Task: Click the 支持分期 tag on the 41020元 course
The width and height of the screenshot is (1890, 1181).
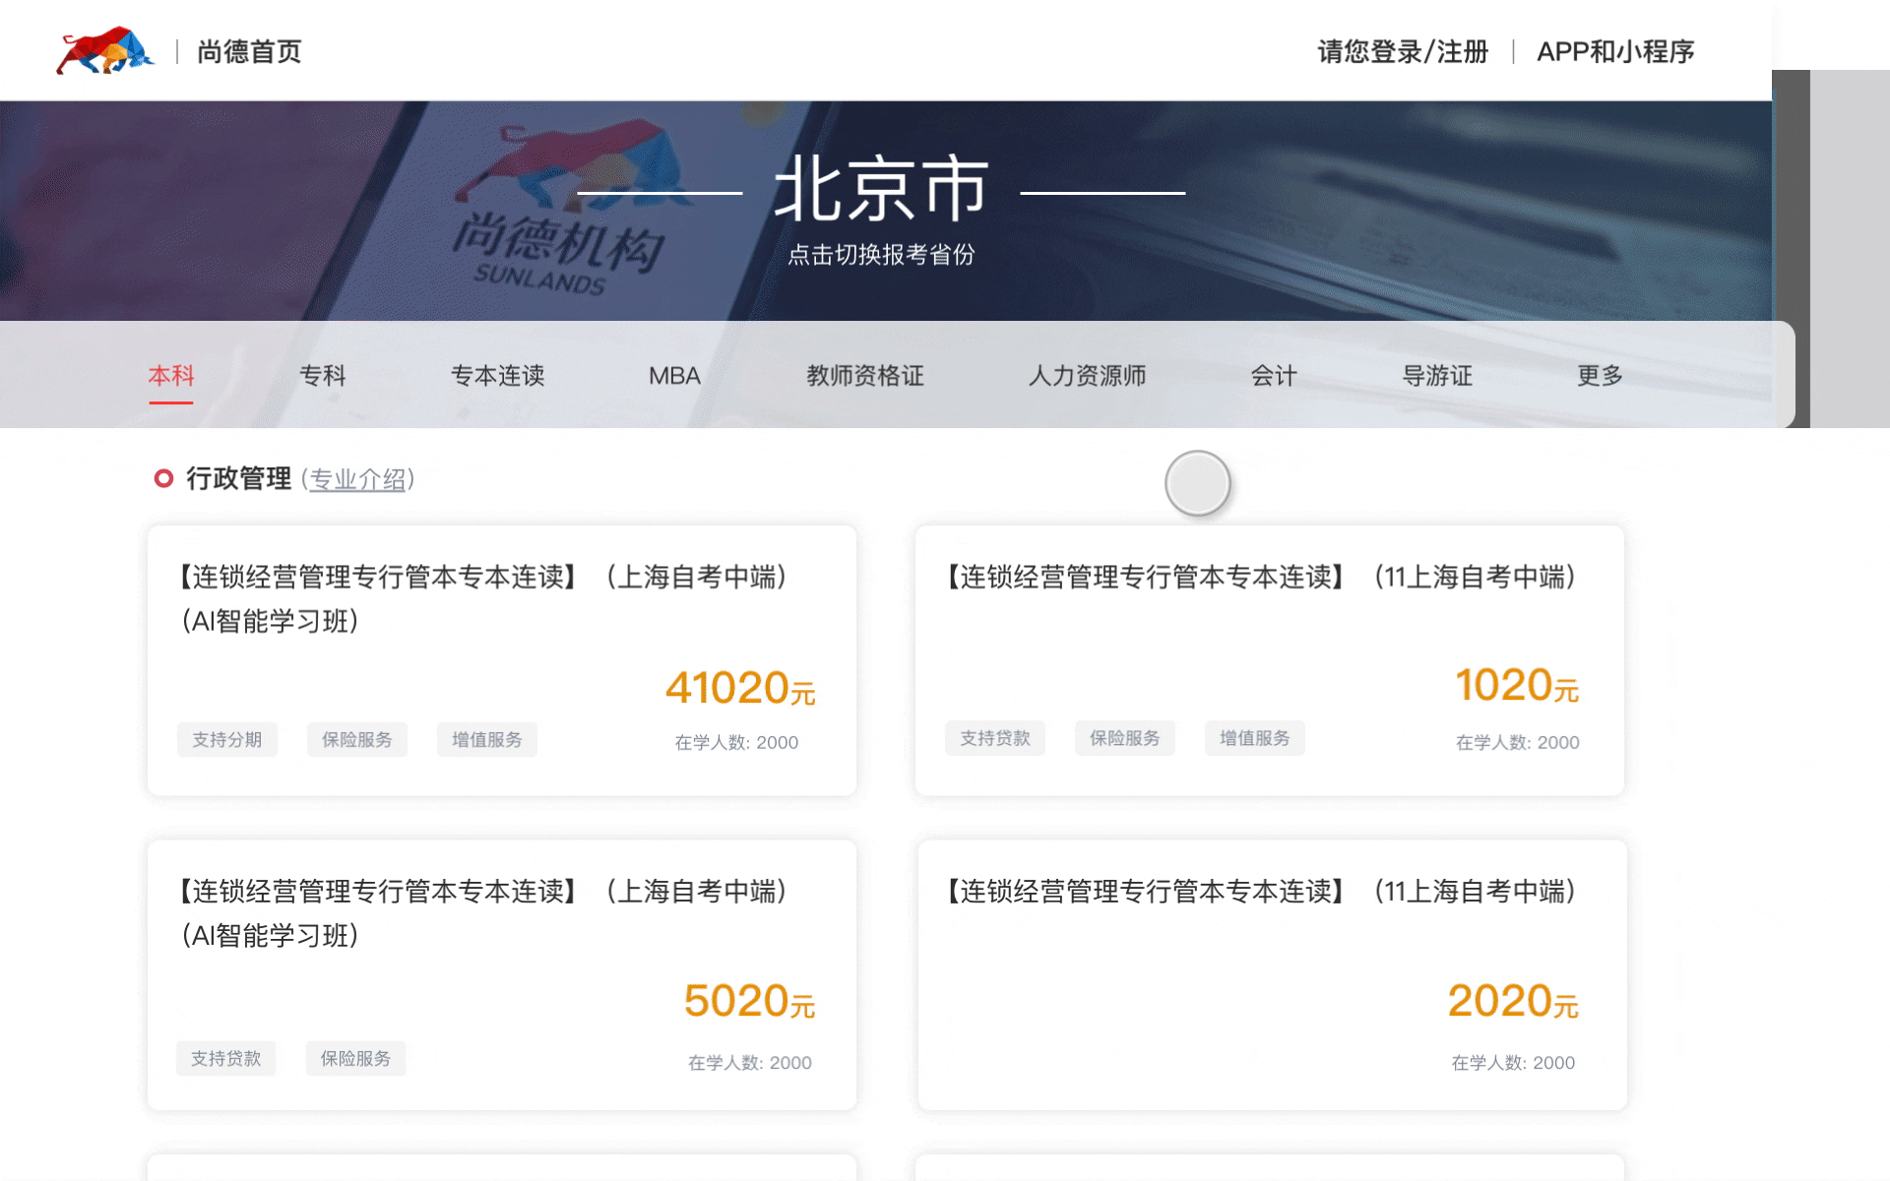Action: pos(227,739)
